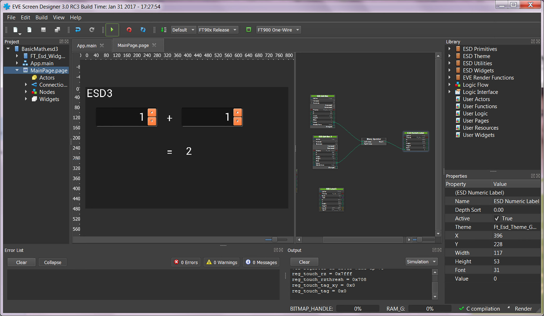Click the New file toolbar icon
Image resolution: width=544 pixels, height=316 pixels.
pos(16,30)
